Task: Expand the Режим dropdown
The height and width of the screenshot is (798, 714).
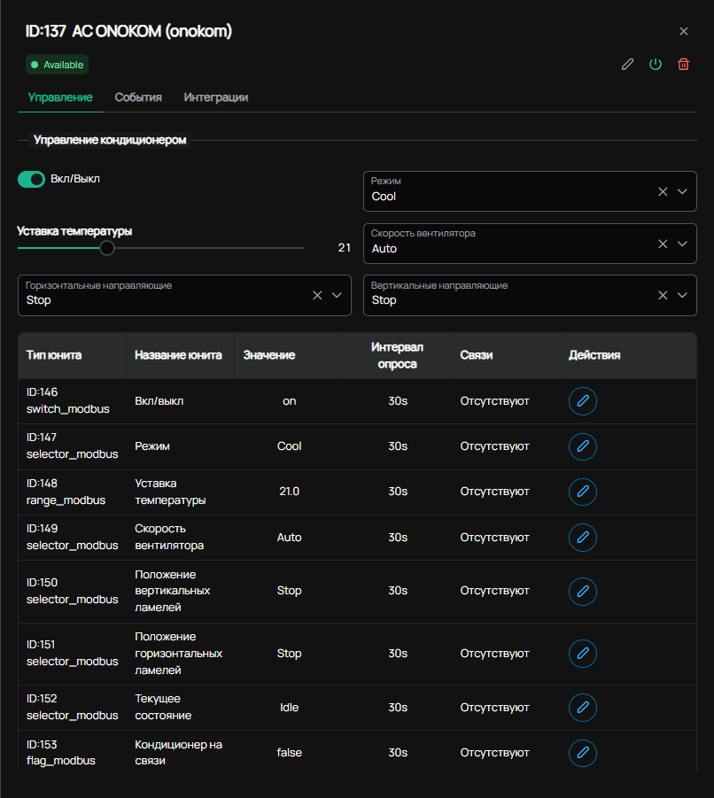Action: [x=682, y=191]
